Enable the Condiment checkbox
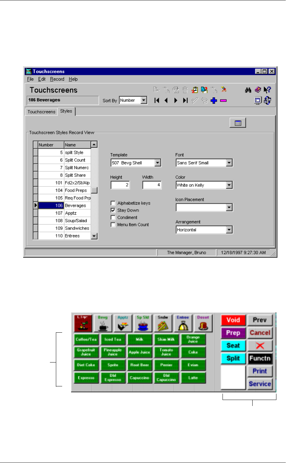The width and height of the screenshot is (286, 463). click(113, 218)
